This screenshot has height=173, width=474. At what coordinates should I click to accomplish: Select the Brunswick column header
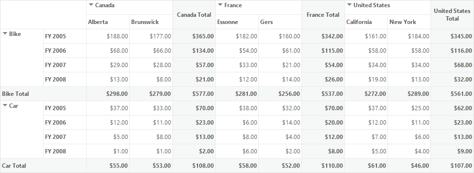pyautogui.click(x=151, y=22)
